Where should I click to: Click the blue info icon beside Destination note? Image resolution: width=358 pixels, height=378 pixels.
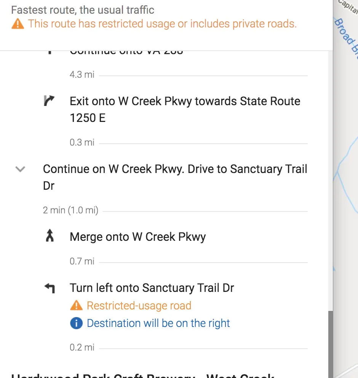click(77, 323)
